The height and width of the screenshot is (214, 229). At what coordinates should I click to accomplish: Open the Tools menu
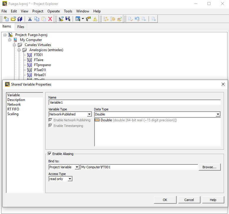[x=68, y=11]
